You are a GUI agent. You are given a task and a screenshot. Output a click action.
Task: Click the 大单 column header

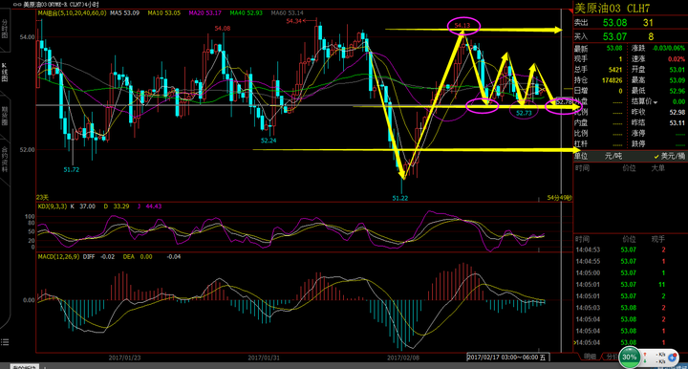pos(657,168)
